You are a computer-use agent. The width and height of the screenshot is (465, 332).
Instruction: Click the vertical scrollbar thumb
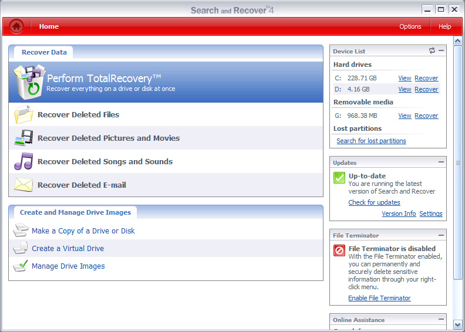tap(457, 162)
